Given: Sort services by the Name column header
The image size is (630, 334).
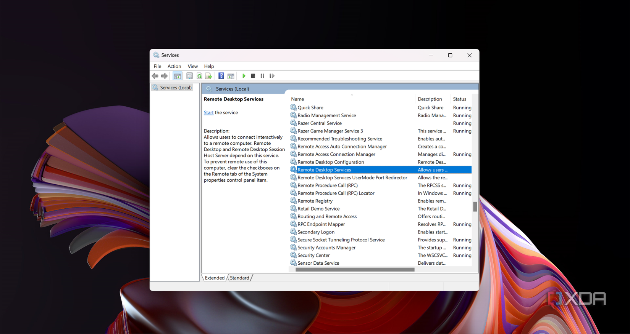Looking at the screenshot, I should click(298, 99).
